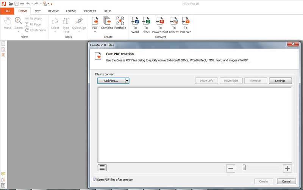
Task: Switch to list view in file area
Action: pos(102,168)
